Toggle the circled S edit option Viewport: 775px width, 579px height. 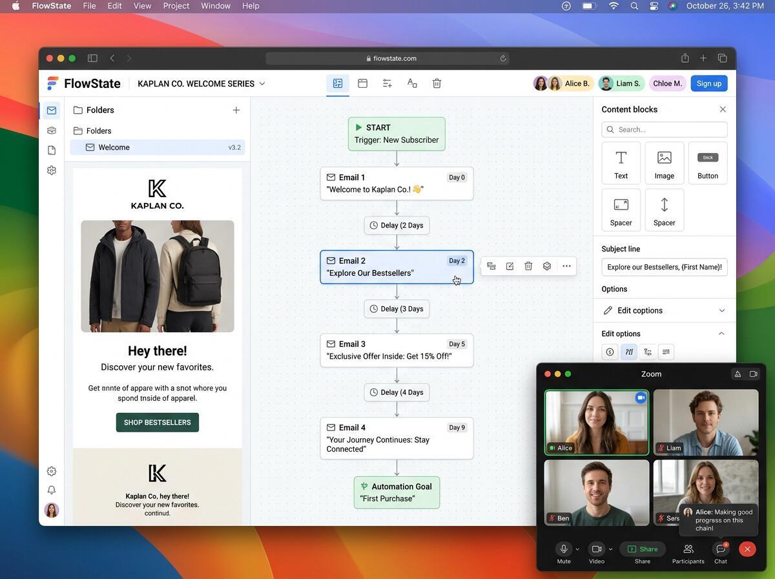point(609,352)
